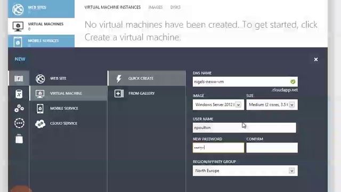Select the App Services gears icon
This screenshot has height=192, width=341.
click(x=19, y=108)
